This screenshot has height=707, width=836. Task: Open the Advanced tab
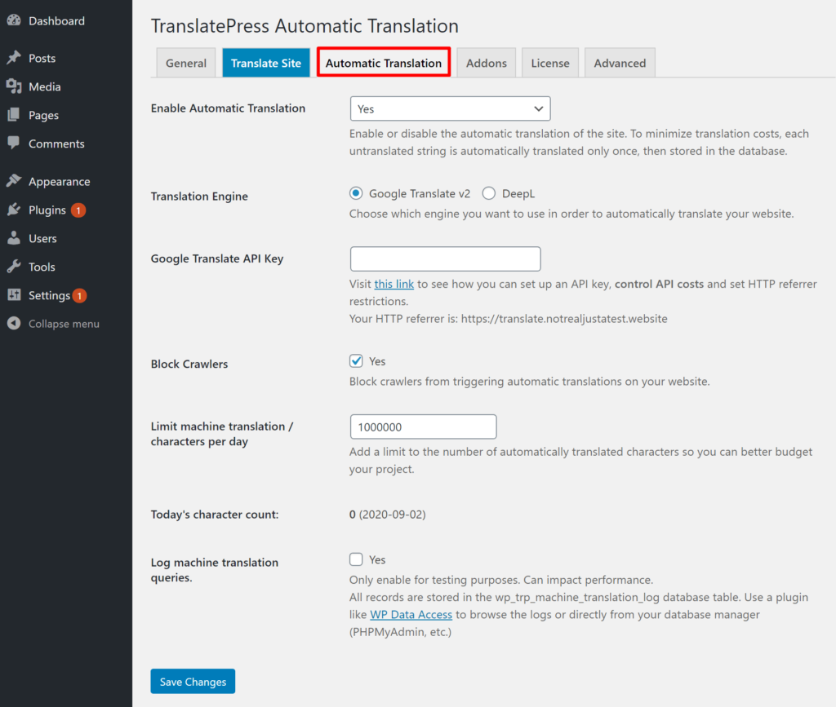tap(620, 63)
